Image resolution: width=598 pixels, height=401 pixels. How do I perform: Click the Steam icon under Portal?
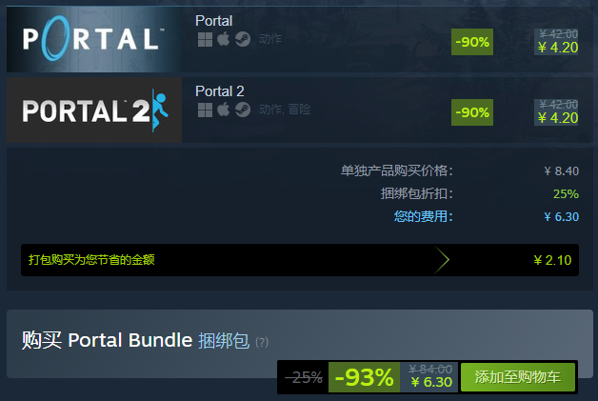point(243,39)
